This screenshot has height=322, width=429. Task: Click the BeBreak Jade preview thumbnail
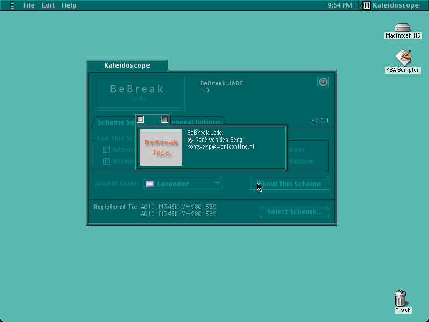(x=161, y=148)
